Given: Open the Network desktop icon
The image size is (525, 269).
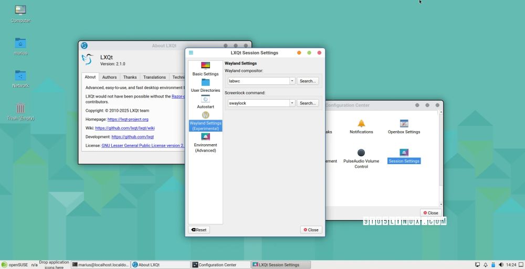Looking at the screenshot, I should (x=20, y=79).
